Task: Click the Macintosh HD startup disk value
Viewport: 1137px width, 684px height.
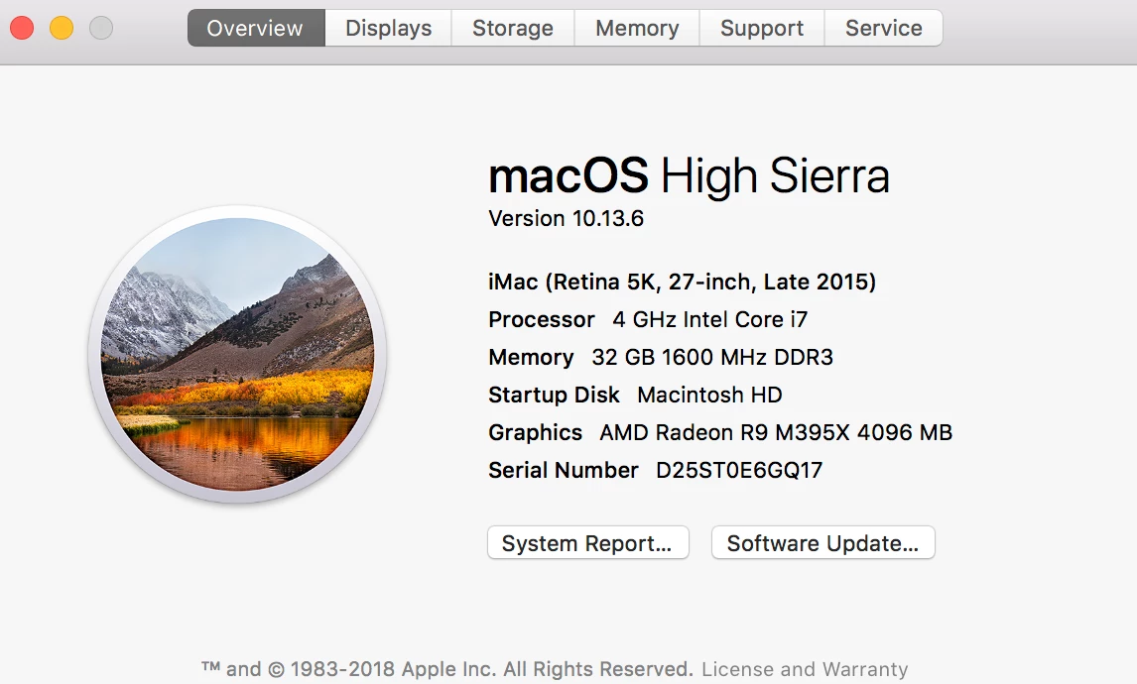Action: click(709, 395)
